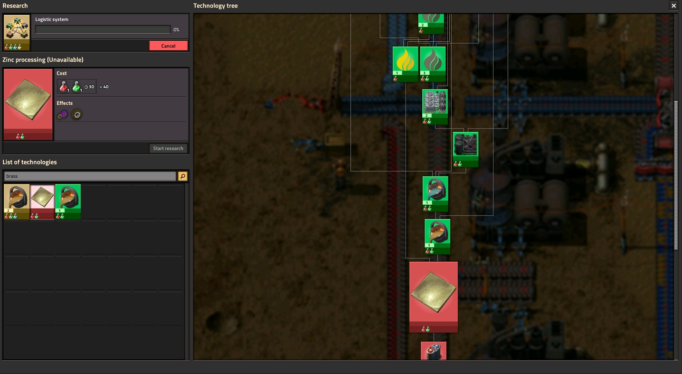Click the clock 30 research time indicator

[x=89, y=87]
